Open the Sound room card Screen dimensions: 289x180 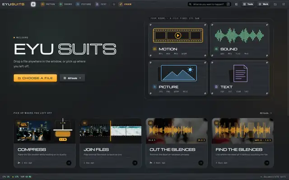coord(240,40)
